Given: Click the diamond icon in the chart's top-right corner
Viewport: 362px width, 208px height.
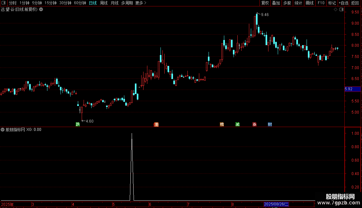Looking at the screenshot, I should [335, 10].
